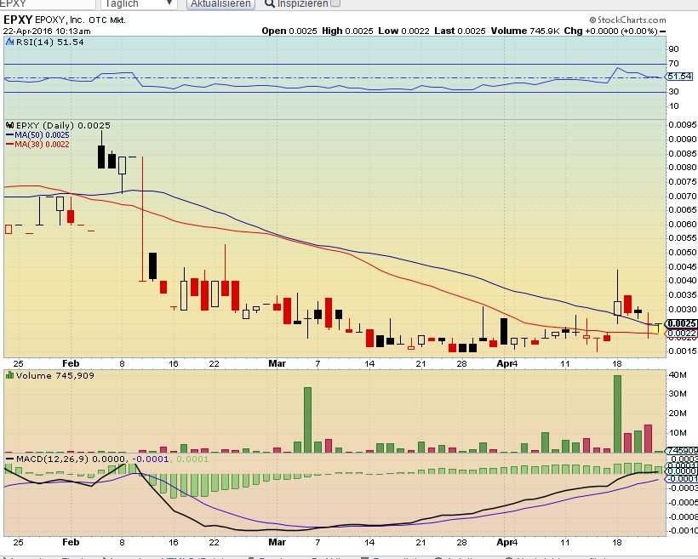This screenshot has height=559, width=698.
Task: Click the '0.0095' price axis label
Action: tap(683, 124)
